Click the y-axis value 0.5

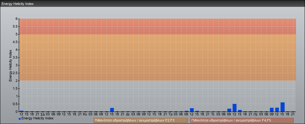(15, 104)
